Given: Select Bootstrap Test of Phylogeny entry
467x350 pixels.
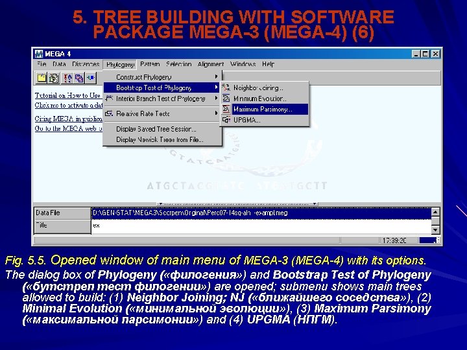Looking at the screenshot, I should tap(162, 87).
